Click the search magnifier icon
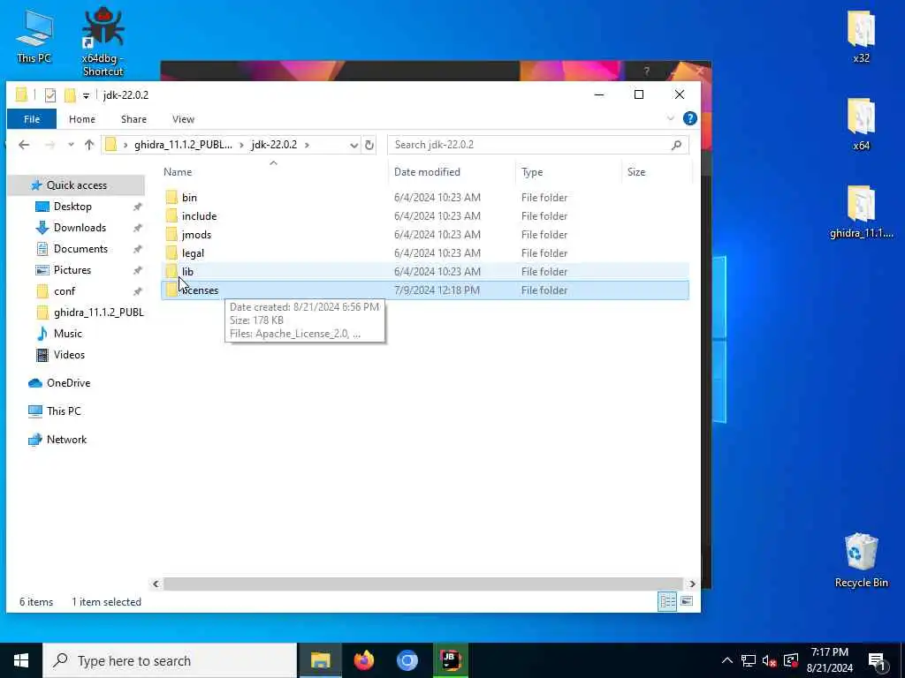 [x=676, y=145]
